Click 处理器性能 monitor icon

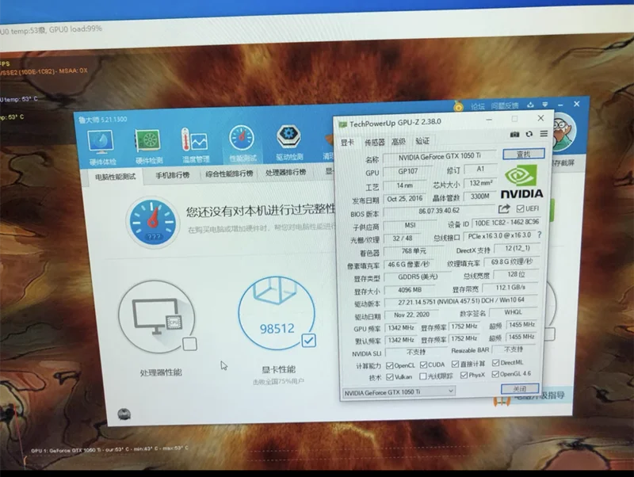156,317
